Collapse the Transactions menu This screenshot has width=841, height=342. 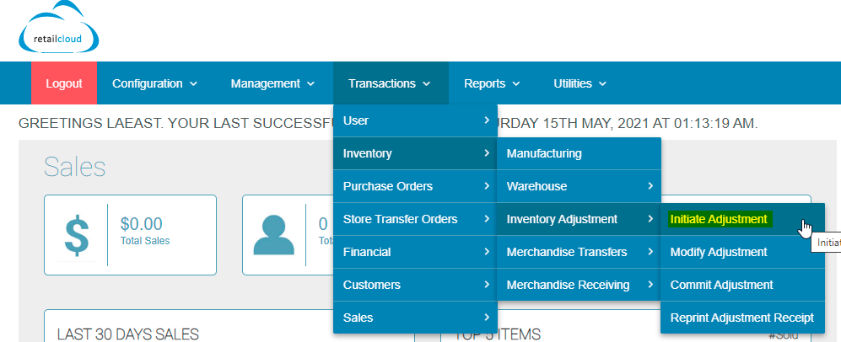(x=390, y=83)
